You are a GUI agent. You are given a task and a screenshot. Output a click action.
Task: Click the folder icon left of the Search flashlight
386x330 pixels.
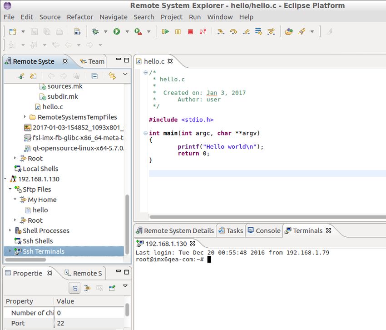[x=289, y=31]
